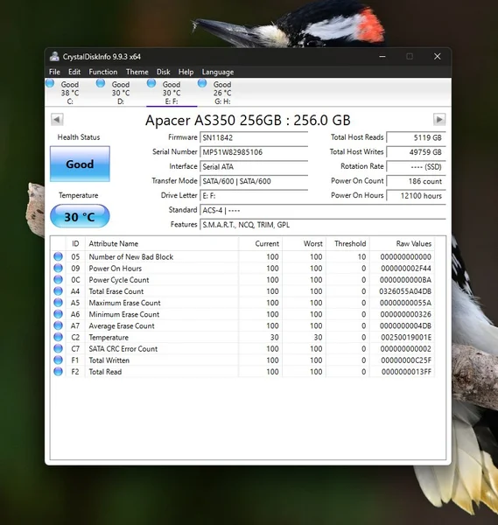Click the status orb for Temperature attribute row

click(59, 337)
